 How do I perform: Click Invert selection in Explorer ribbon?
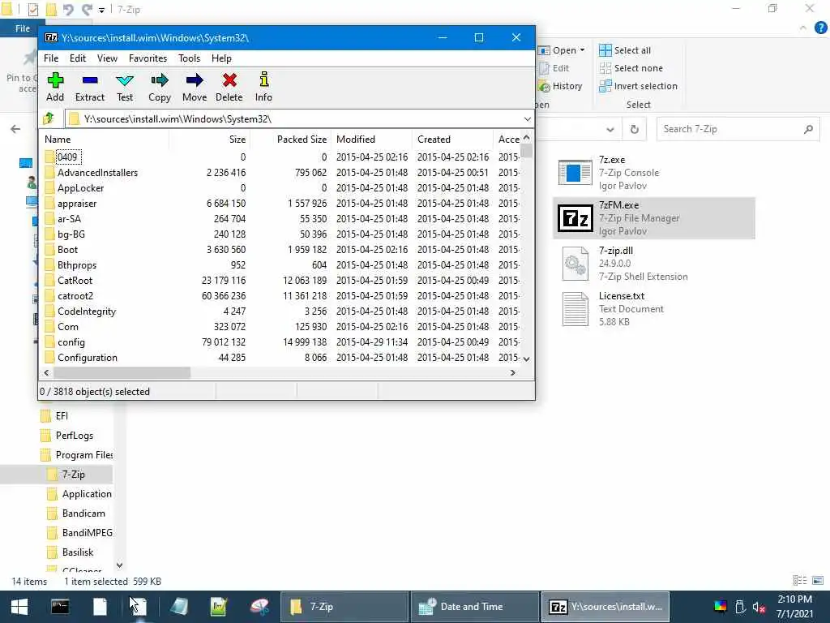(x=639, y=86)
